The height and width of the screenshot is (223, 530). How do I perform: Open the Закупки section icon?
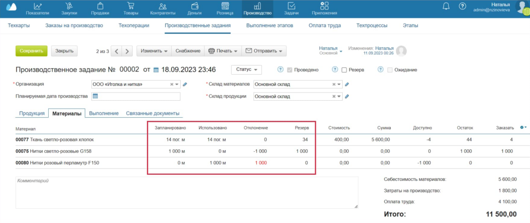69,6
